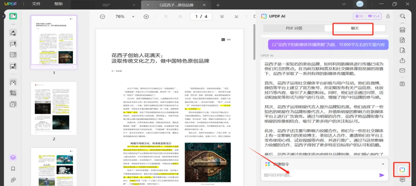This screenshot has height=186, width=416.
Task: Open the Fill and Sign tool
Action: pyautogui.click(x=13, y=66)
